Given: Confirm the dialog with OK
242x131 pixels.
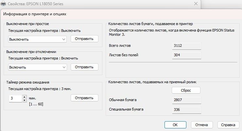Looking at the screenshot, I should point(175,125).
